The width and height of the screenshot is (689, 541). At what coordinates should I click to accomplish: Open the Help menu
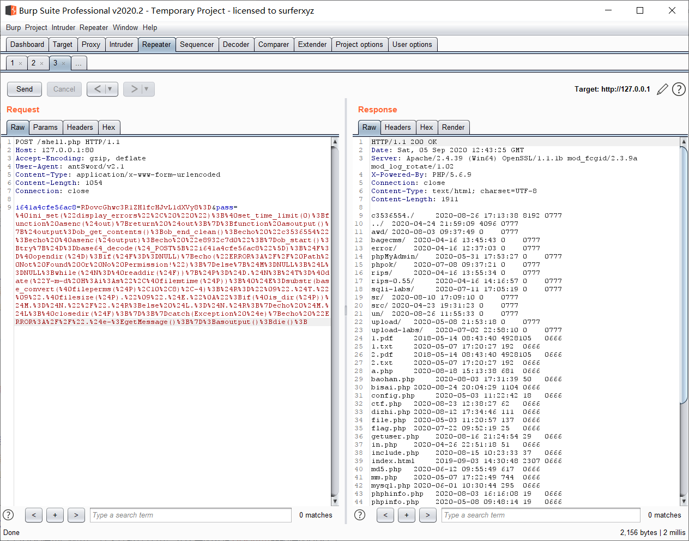[150, 28]
